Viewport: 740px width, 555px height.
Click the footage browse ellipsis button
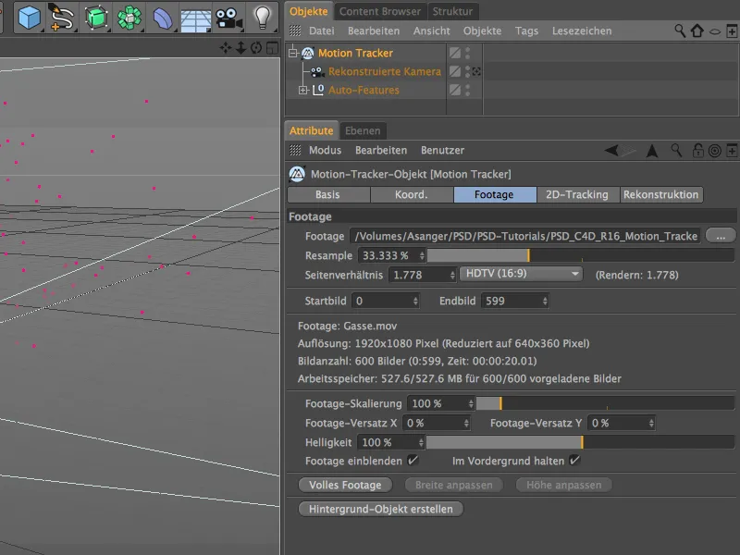tap(721, 236)
